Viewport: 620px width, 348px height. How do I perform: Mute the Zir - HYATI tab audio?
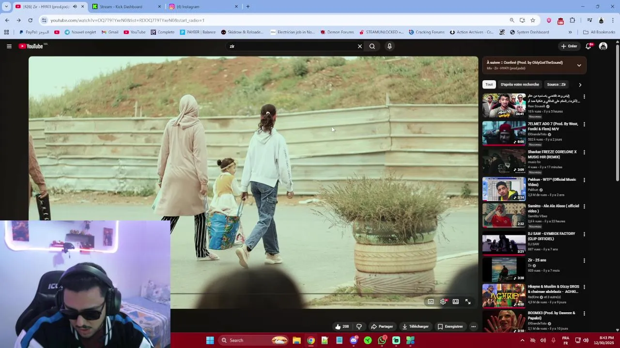coord(75,7)
